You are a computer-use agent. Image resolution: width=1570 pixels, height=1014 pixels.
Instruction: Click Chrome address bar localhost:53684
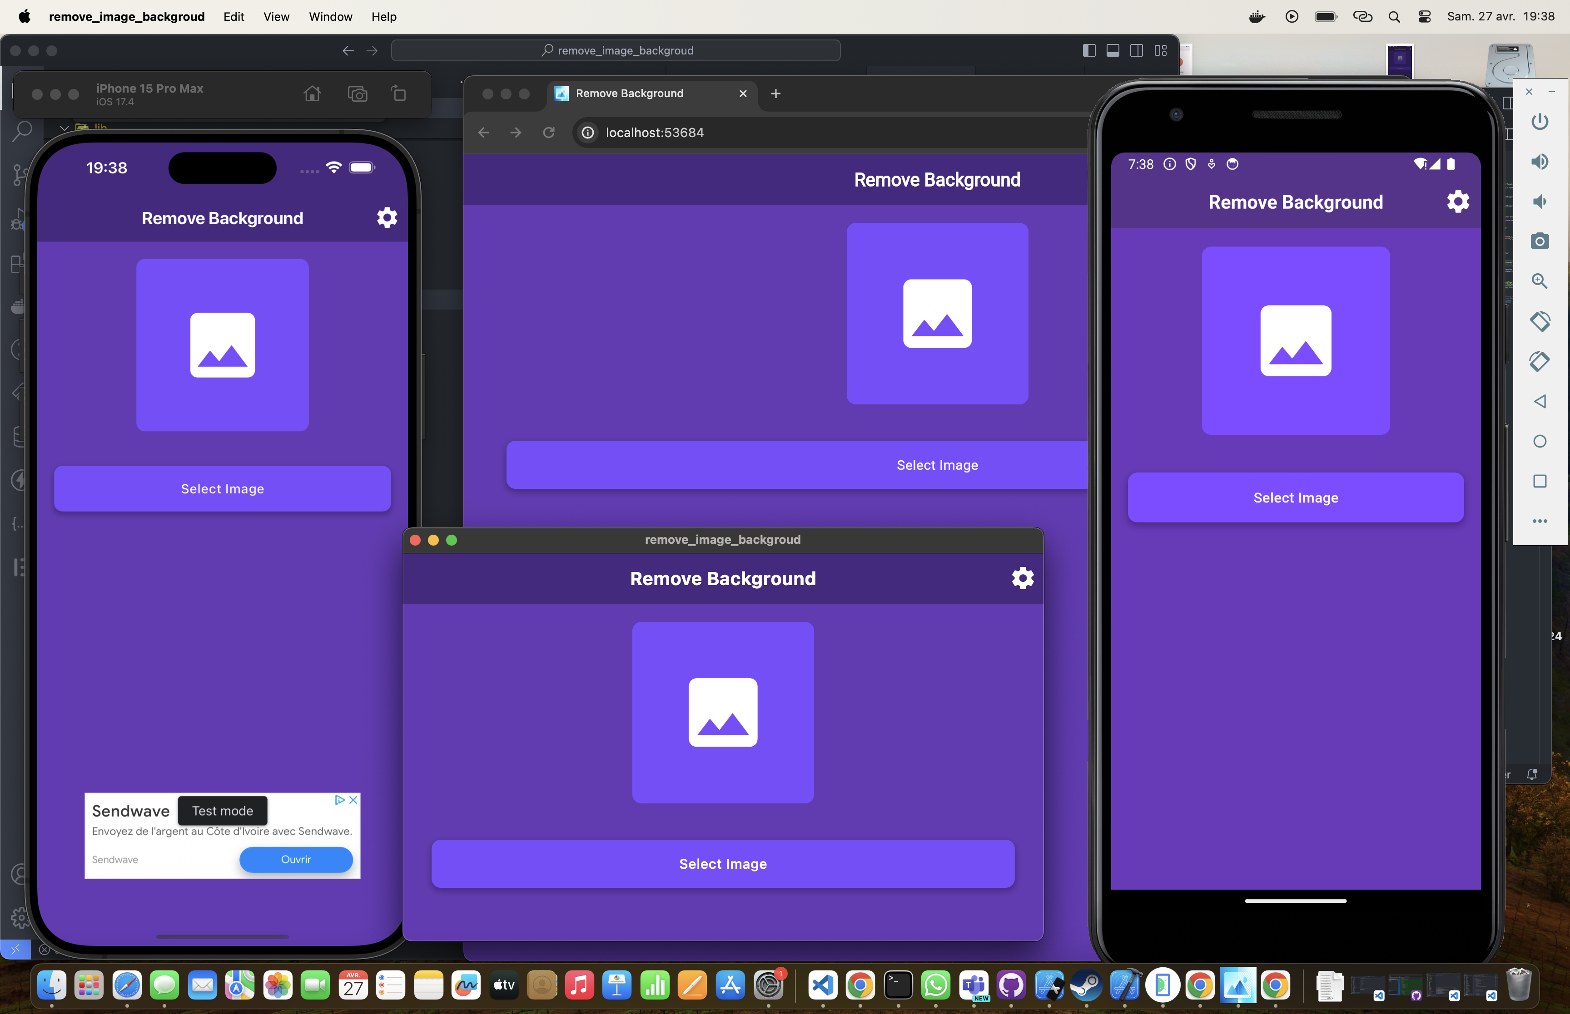654,133
